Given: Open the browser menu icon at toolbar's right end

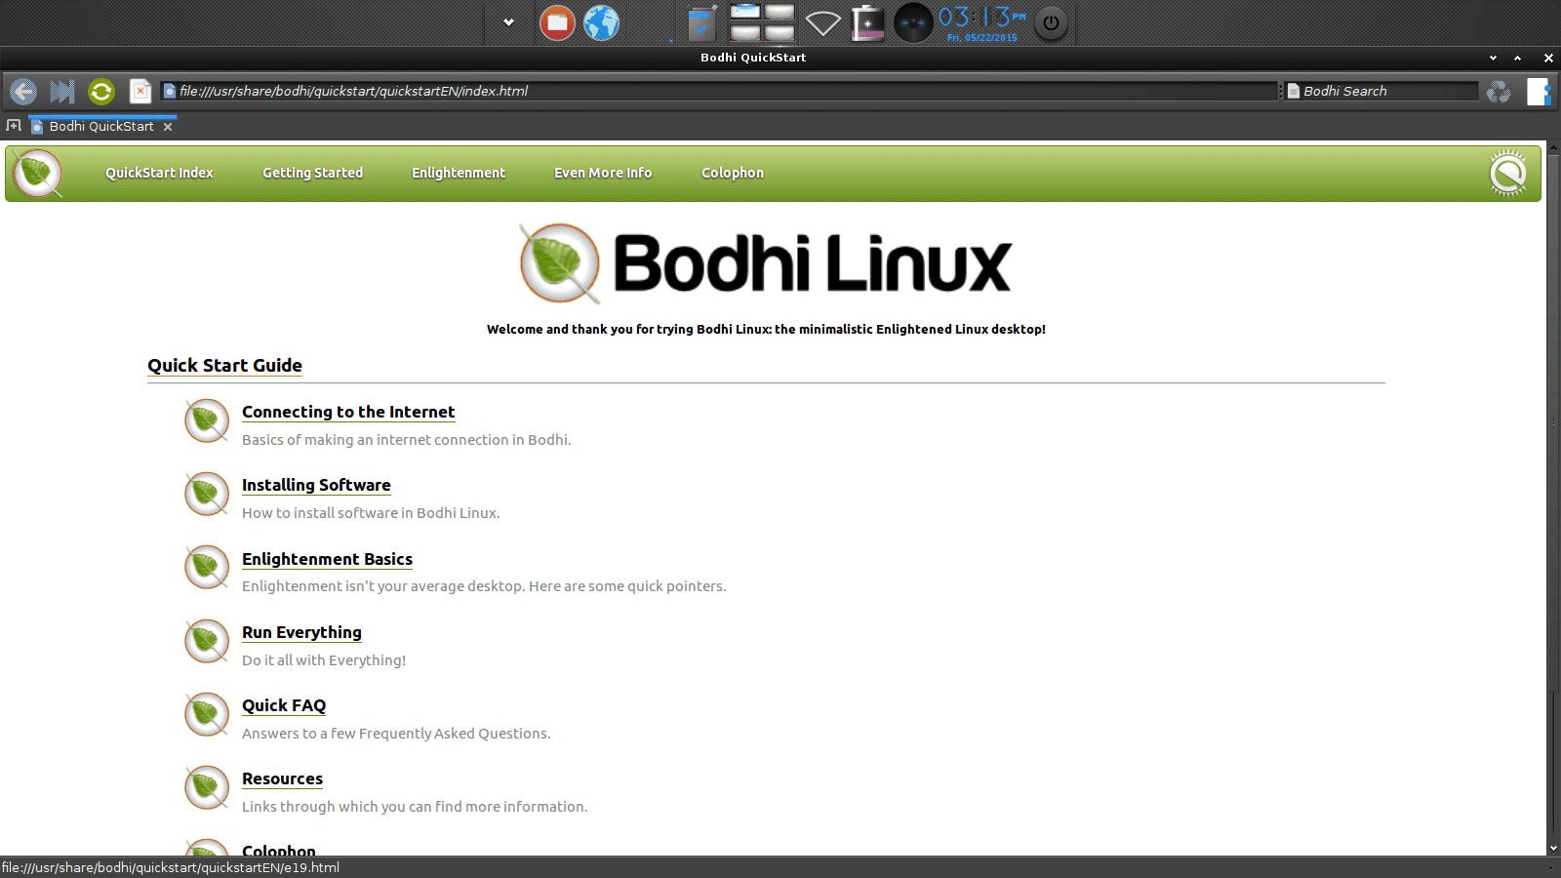Looking at the screenshot, I should click(x=1539, y=92).
